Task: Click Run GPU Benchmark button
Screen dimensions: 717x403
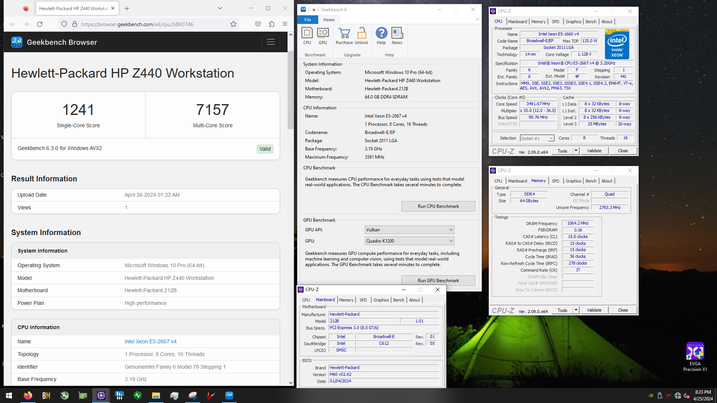Action: (x=438, y=281)
